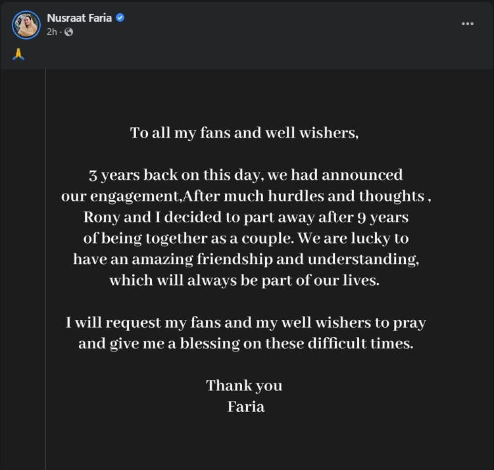
Task: Click the blue verified badge checkmark
Action: tap(120, 18)
